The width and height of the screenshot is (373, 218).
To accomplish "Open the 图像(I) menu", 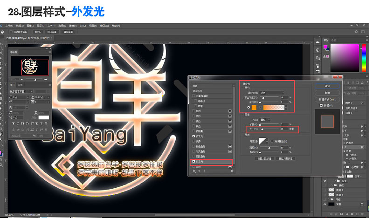I will click(x=30, y=26).
